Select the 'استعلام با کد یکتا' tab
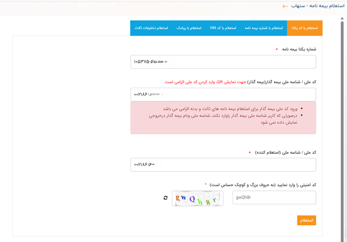The width and height of the screenshot is (347, 242). [305, 28]
